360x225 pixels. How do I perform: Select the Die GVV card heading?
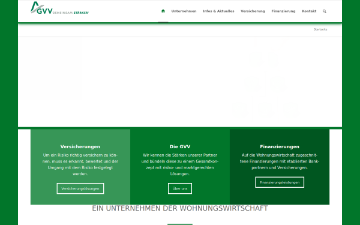click(x=180, y=147)
